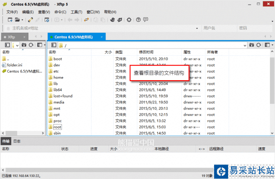Select the media folder
Screen dimensions: 275x179
59,102
